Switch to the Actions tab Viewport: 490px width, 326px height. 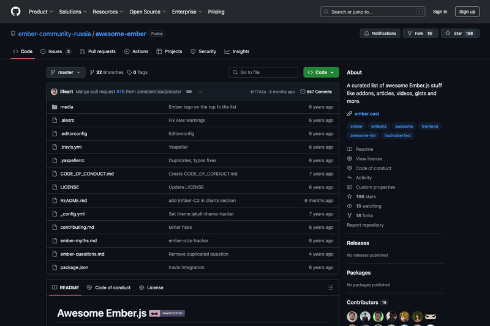point(136,51)
